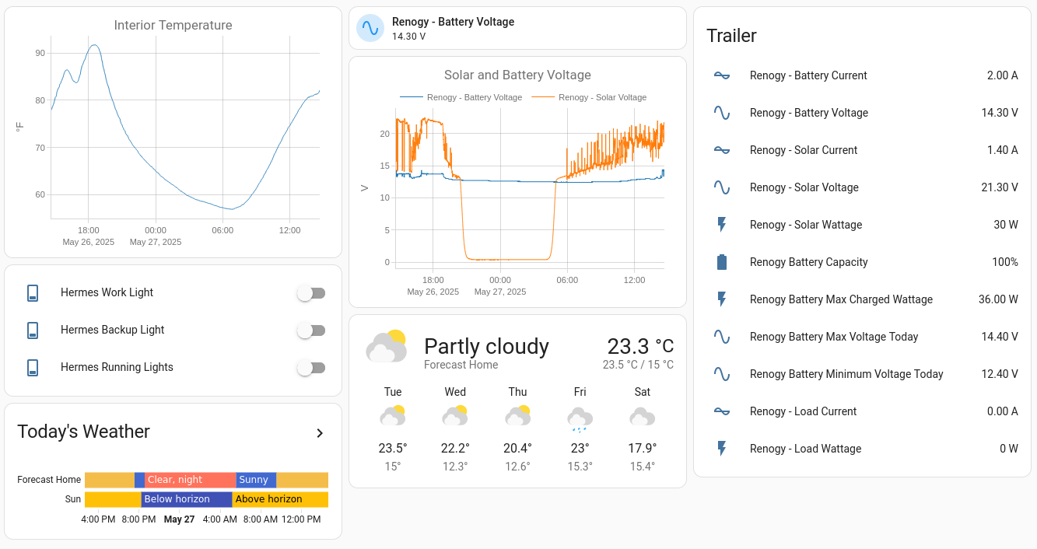Click the Renogy - Solar Voltage sine icon
This screenshot has width=1037, height=549.
(722, 187)
